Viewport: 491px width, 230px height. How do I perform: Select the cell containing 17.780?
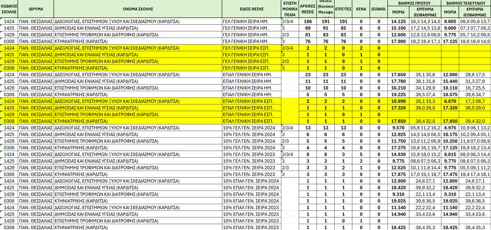[x=398, y=81]
